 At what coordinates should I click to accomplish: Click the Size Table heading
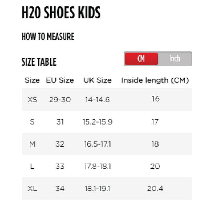39,62
